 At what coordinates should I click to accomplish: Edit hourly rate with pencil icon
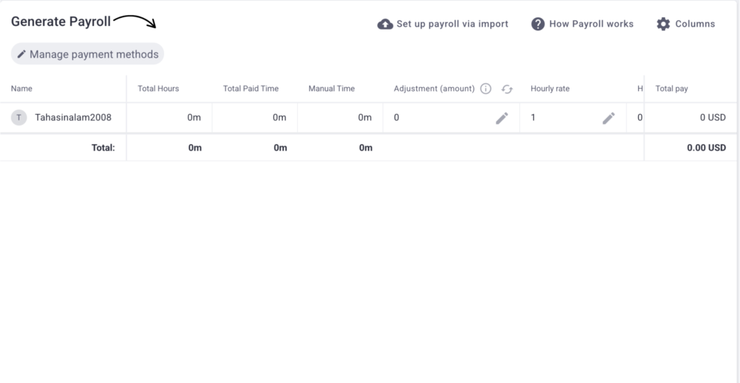pos(608,118)
